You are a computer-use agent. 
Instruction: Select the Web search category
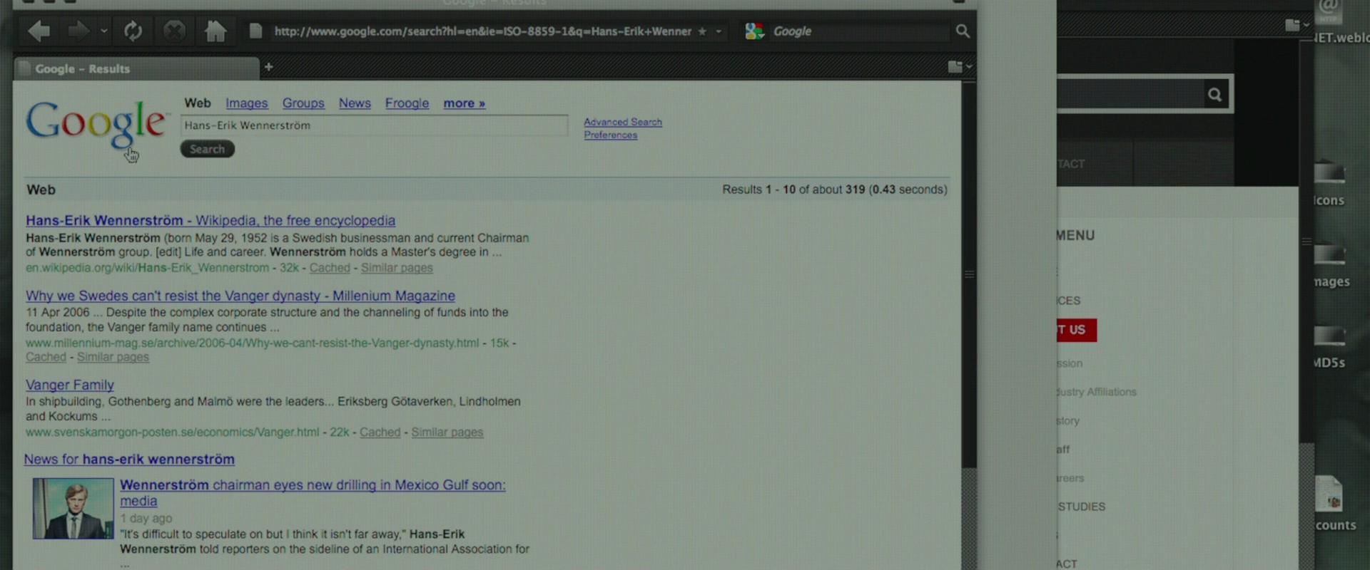click(x=198, y=103)
